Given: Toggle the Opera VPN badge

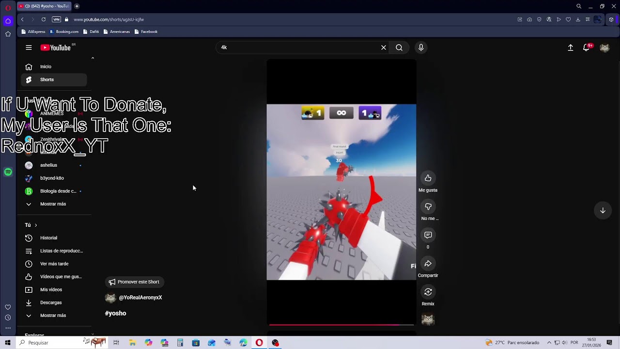Looking at the screenshot, I should [56, 19].
